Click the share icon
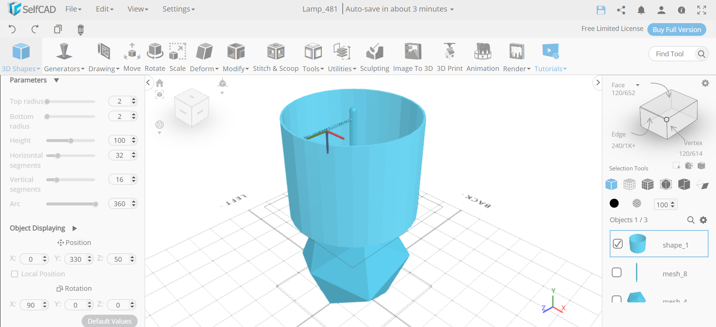The width and height of the screenshot is (716, 327). 621,10
